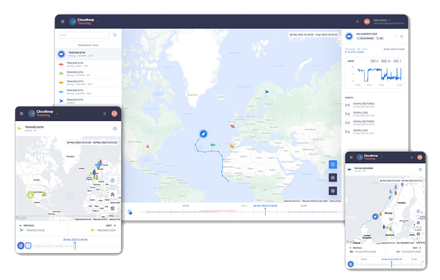This screenshot has width=440, height=280.
Task: Select the green airplane tracker row
Action: 89,74
